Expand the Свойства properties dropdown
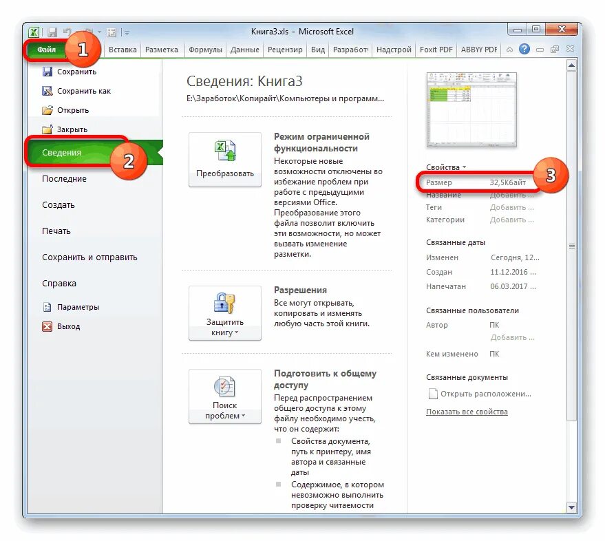The image size is (605, 541). pyautogui.click(x=446, y=167)
